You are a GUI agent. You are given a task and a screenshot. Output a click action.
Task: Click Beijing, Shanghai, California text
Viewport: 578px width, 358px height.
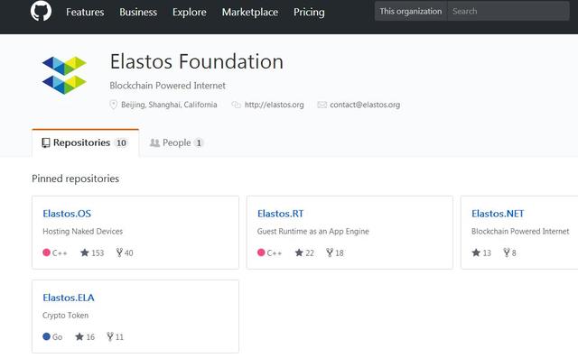pos(169,105)
